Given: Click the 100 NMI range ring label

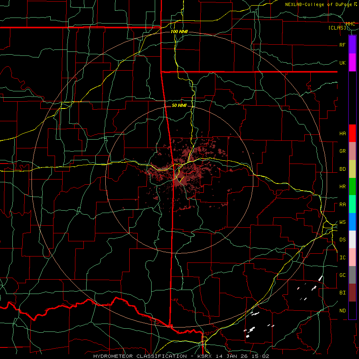Looking at the screenshot, I should pyautogui.click(x=179, y=32).
